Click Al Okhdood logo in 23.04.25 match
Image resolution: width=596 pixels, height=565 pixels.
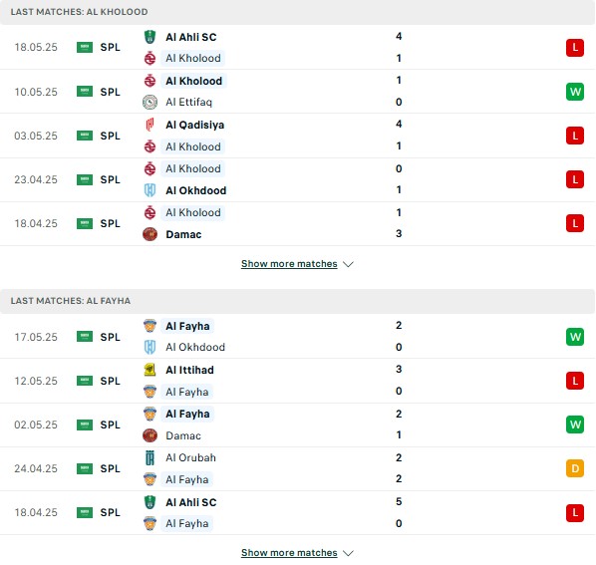pyautogui.click(x=149, y=190)
